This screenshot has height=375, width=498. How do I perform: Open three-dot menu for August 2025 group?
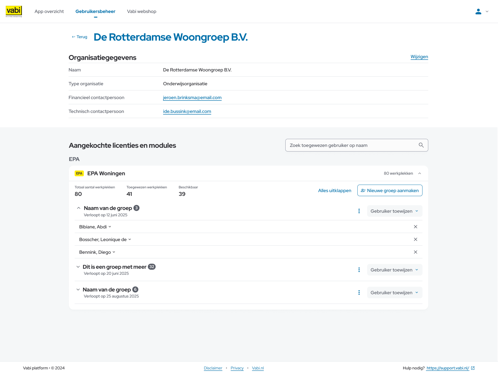click(359, 293)
